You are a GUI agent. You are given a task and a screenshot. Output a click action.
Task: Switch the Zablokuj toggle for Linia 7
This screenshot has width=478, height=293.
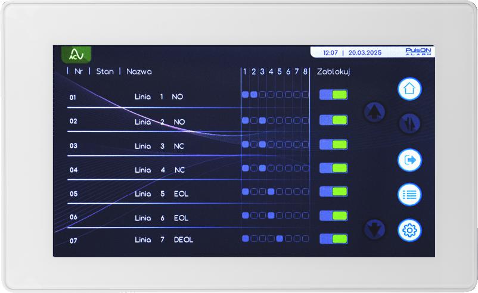click(x=333, y=239)
